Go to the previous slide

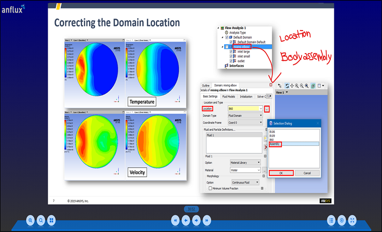[186, 220]
